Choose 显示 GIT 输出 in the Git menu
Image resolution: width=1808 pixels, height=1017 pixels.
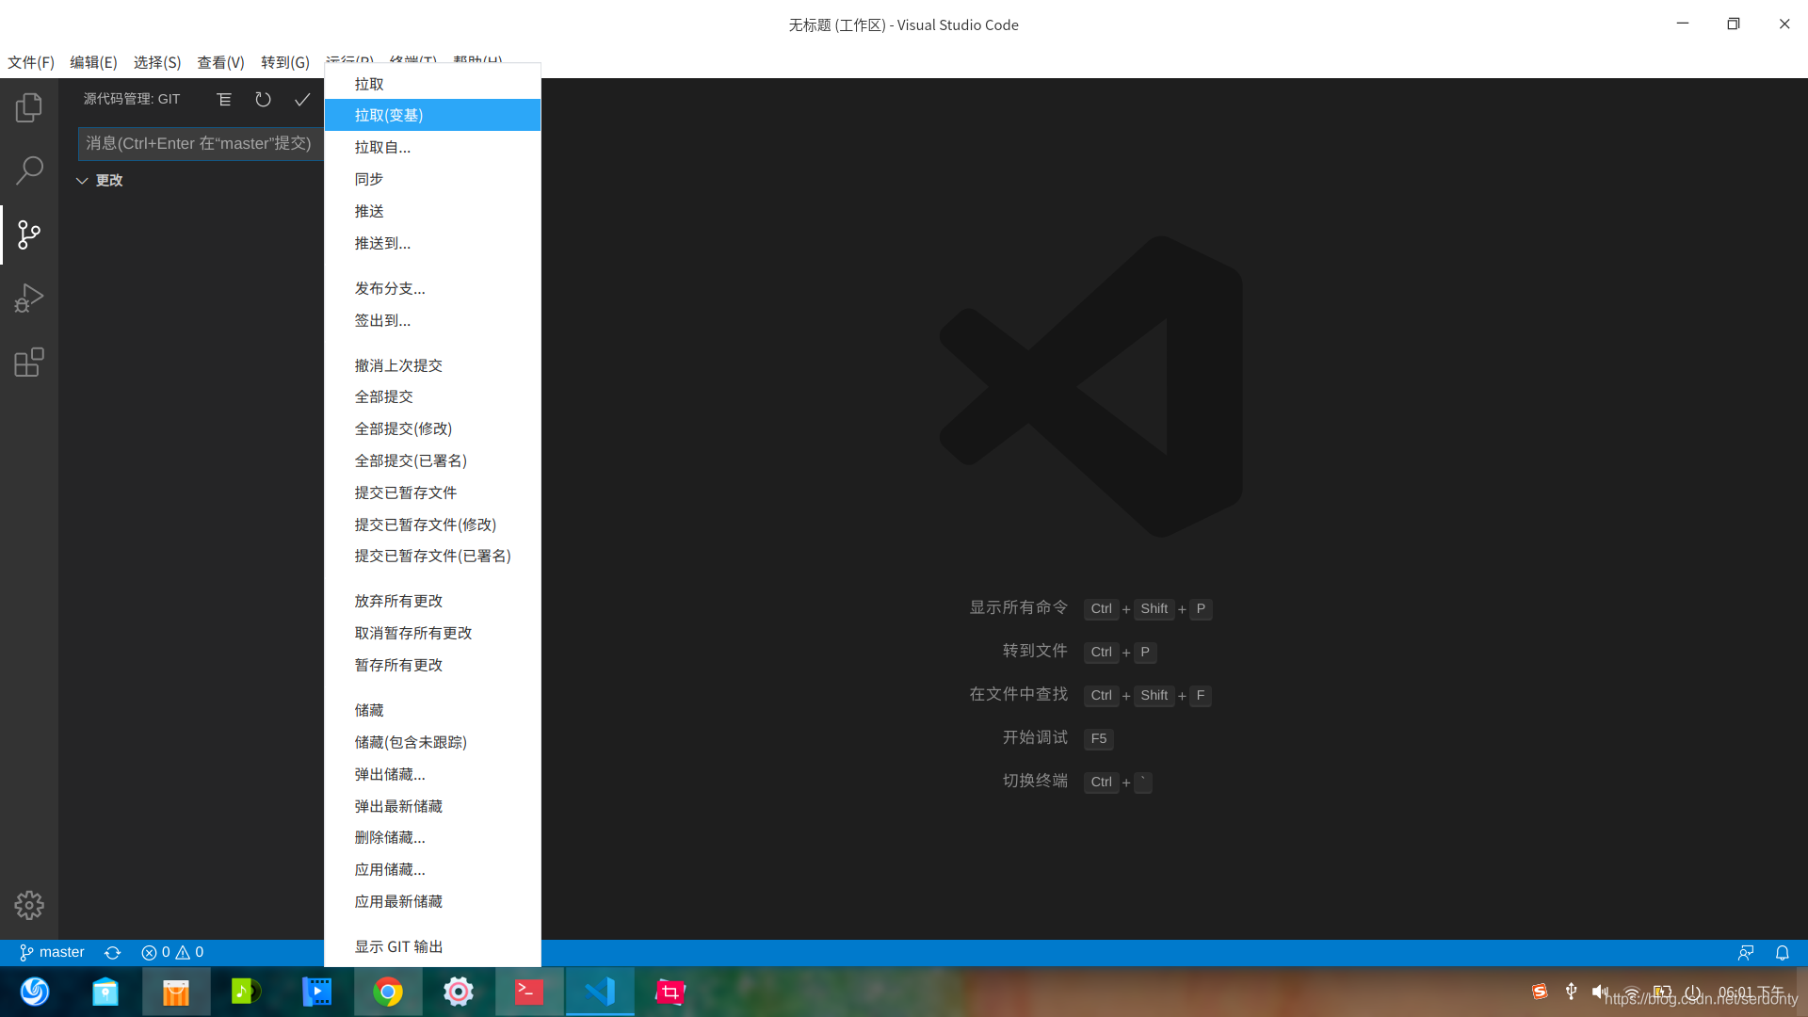pyautogui.click(x=432, y=946)
